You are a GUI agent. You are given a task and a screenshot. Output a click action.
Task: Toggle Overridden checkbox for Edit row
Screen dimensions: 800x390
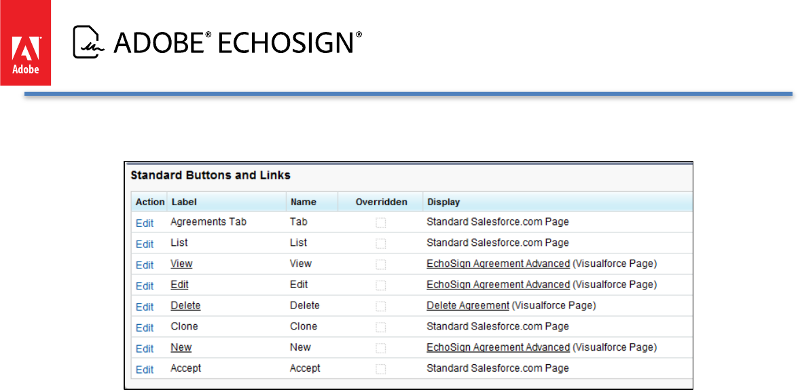click(380, 285)
